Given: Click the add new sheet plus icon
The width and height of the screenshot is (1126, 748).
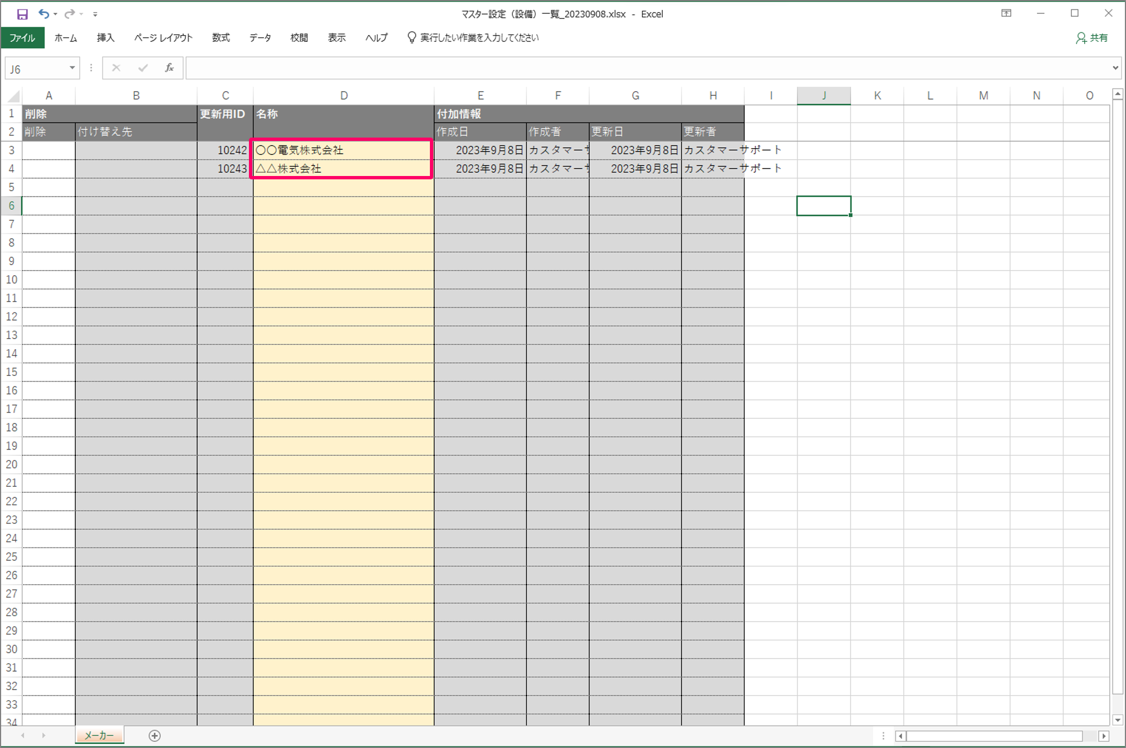Looking at the screenshot, I should (x=155, y=736).
